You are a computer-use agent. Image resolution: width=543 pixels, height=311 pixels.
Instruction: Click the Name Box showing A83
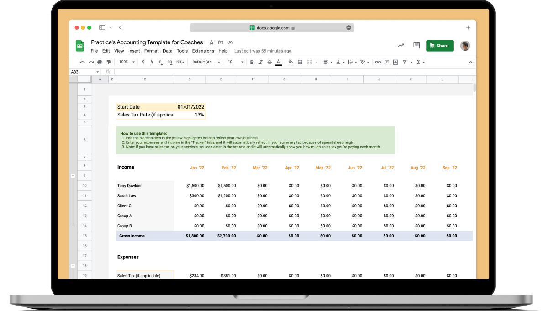click(84, 72)
